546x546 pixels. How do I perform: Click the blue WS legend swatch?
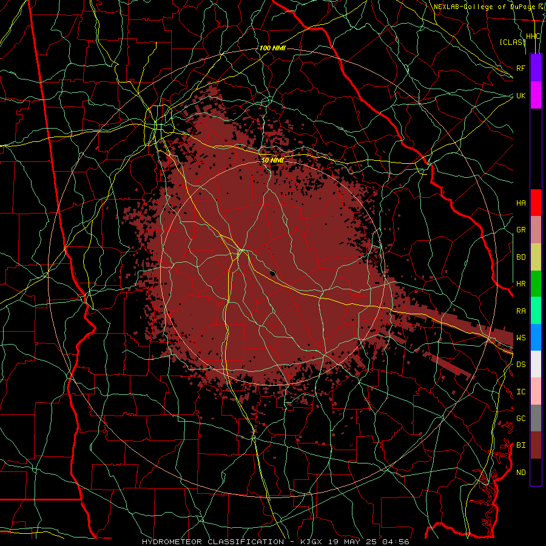[x=536, y=337]
